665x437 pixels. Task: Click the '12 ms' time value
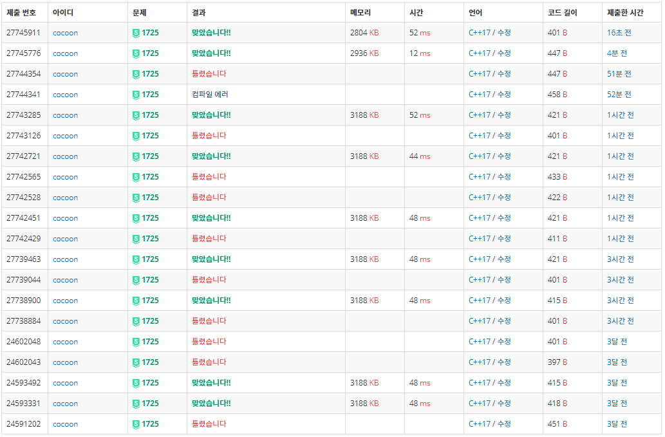[x=420, y=53]
